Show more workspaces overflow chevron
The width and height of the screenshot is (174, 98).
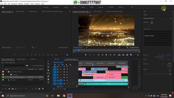(132, 7)
